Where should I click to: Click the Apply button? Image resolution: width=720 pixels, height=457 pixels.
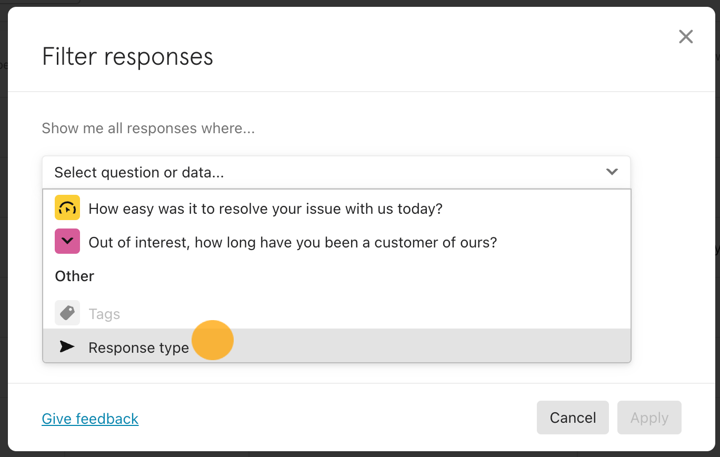[x=649, y=418]
